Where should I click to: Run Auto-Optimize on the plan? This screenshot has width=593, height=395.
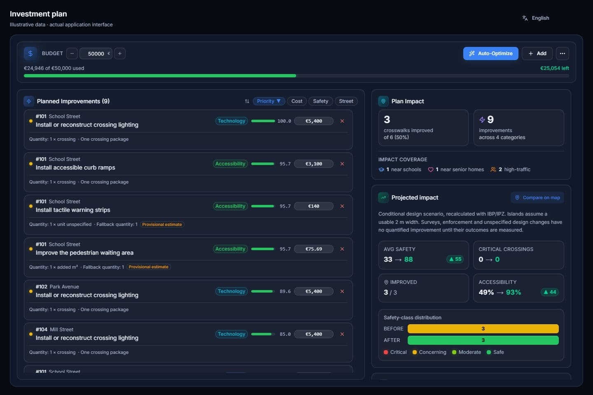(x=491, y=53)
